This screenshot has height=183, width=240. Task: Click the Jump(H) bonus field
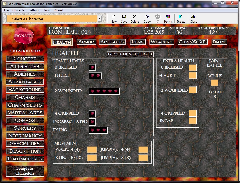(143, 158)
